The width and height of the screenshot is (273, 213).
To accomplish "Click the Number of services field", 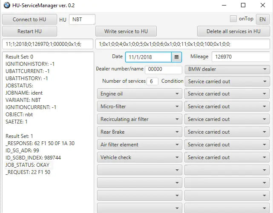I will click(152, 81).
